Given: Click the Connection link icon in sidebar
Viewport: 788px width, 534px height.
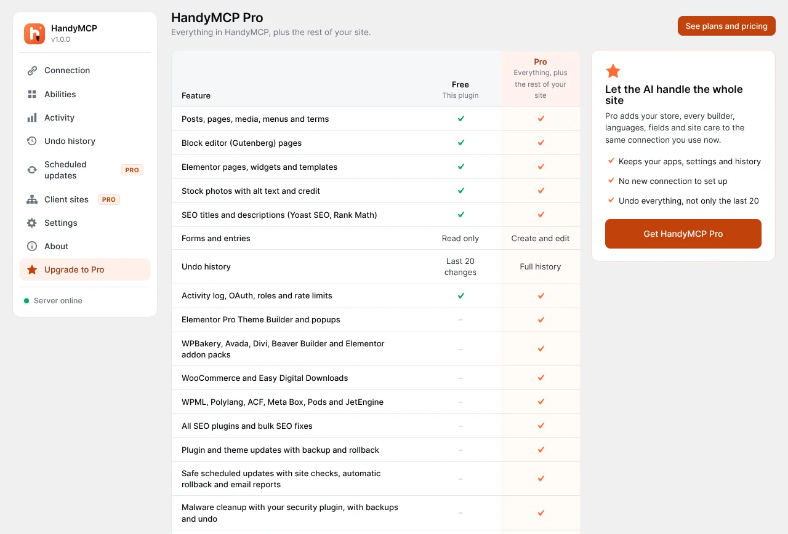Looking at the screenshot, I should (32, 71).
